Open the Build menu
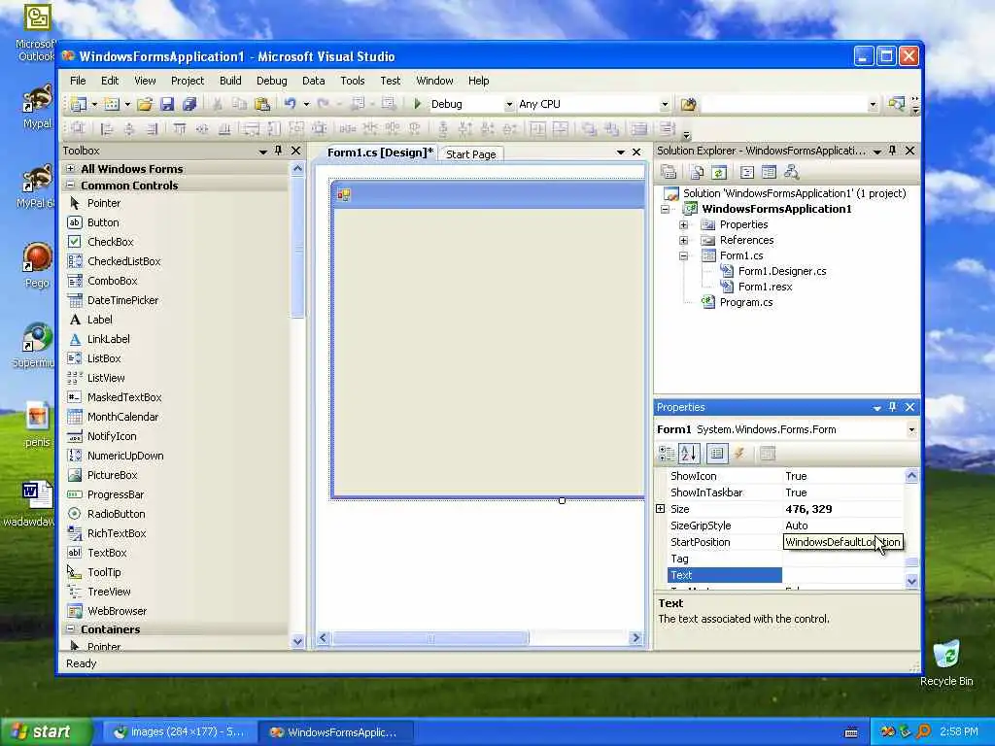 click(x=230, y=81)
